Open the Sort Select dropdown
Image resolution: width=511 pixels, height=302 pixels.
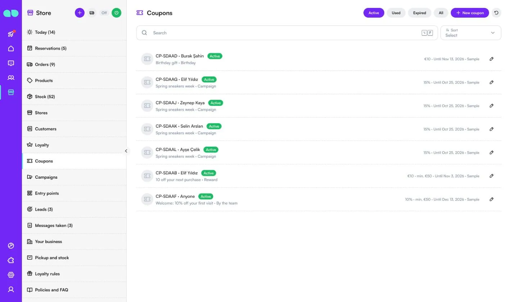(471, 33)
